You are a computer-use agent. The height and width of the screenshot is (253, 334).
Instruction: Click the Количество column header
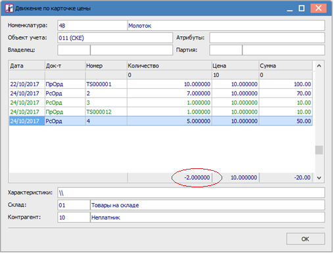(170, 66)
